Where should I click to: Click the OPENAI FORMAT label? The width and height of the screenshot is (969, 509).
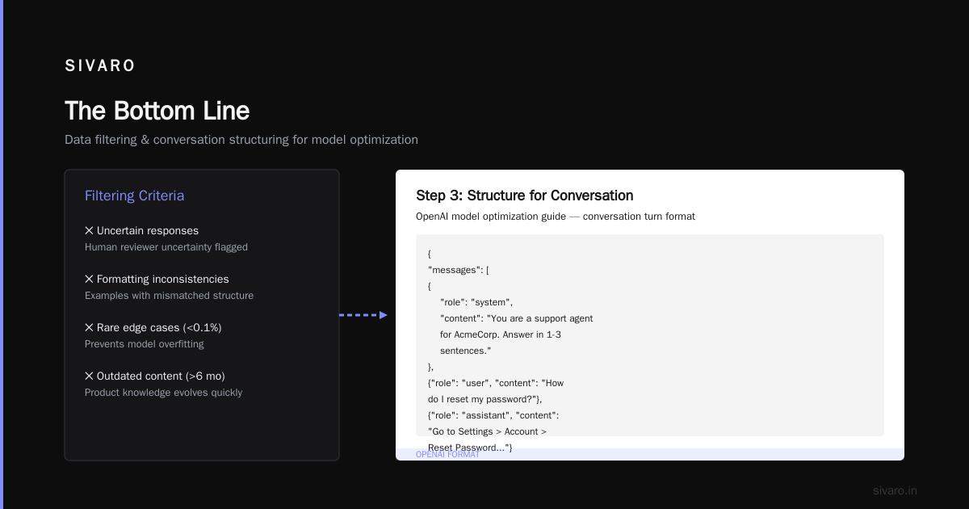[447, 455]
